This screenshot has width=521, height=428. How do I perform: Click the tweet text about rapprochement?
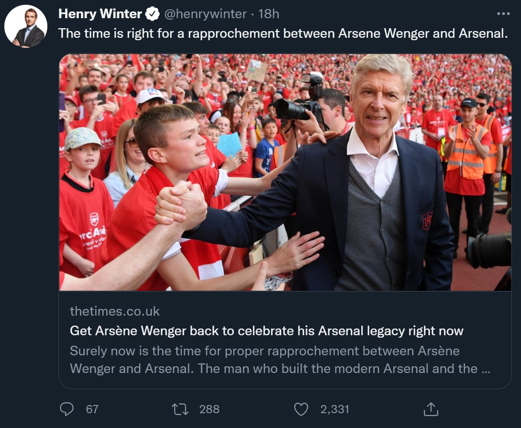point(283,33)
